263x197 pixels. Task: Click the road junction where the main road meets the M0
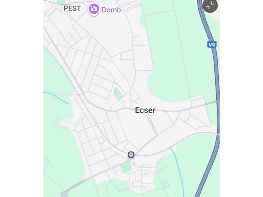(216, 101)
